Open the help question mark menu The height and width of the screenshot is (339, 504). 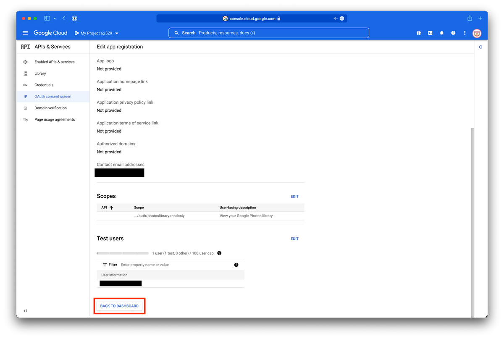(453, 33)
